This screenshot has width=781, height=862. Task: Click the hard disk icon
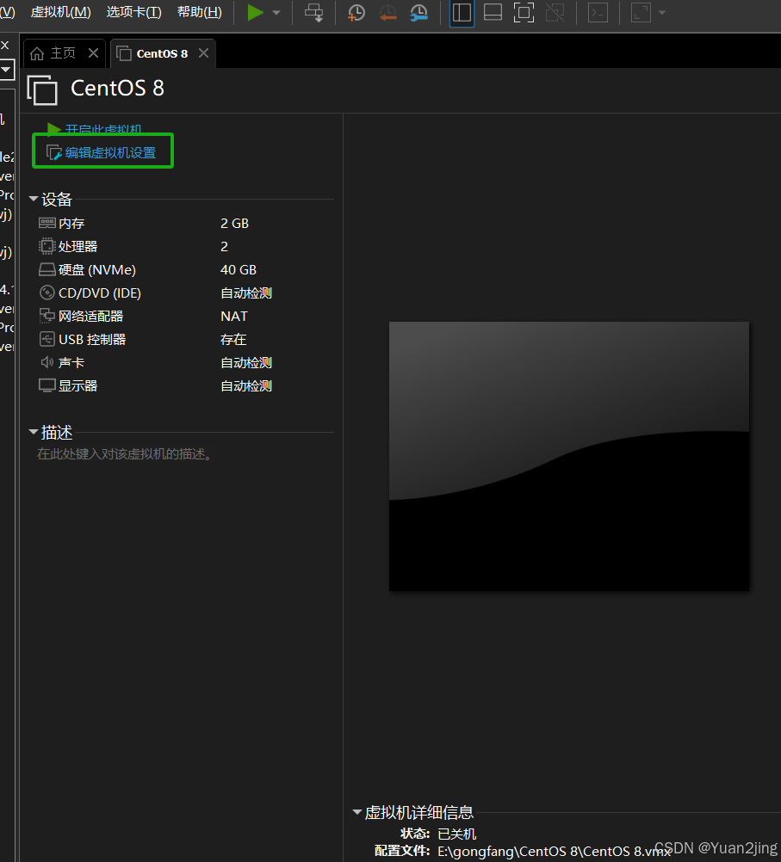[46, 269]
